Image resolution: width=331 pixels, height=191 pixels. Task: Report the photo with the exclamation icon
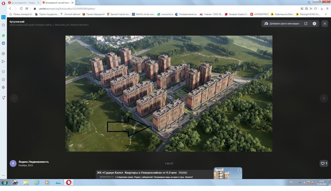[314, 23]
